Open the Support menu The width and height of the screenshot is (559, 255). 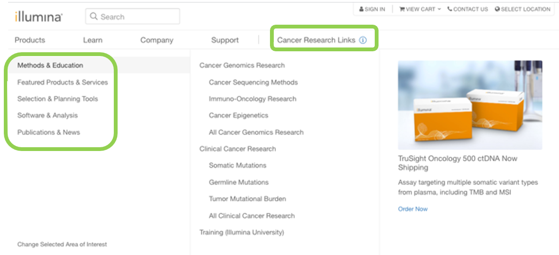(225, 40)
